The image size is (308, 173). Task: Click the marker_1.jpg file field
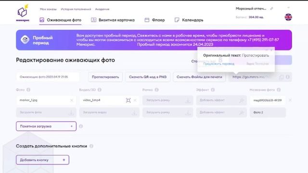coord(46,100)
